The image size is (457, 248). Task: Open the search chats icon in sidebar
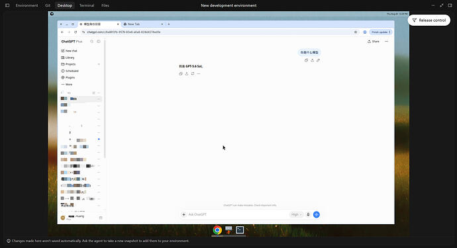(92, 41)
